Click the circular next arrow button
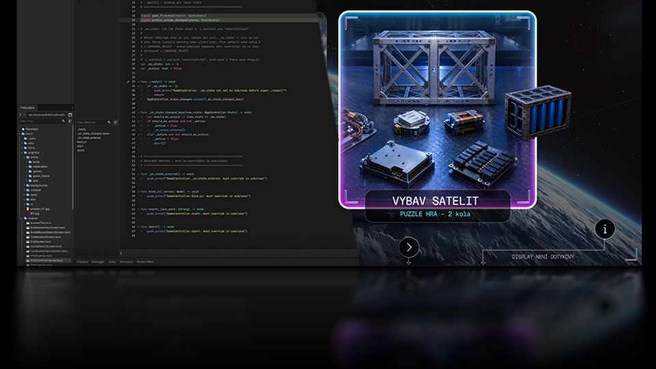 tap(409, 247)
